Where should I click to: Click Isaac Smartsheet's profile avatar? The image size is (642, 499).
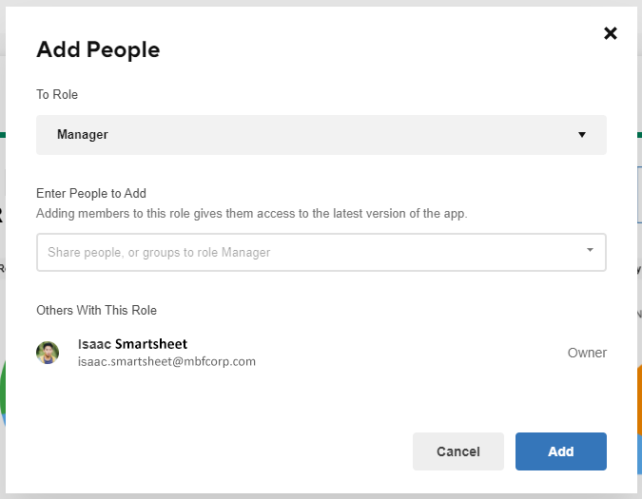pyautogui.click(x=48, y=353)
